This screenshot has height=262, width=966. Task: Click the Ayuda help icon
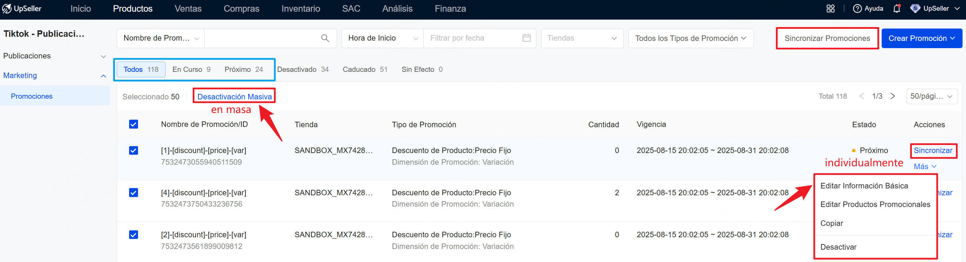(857, 8)
